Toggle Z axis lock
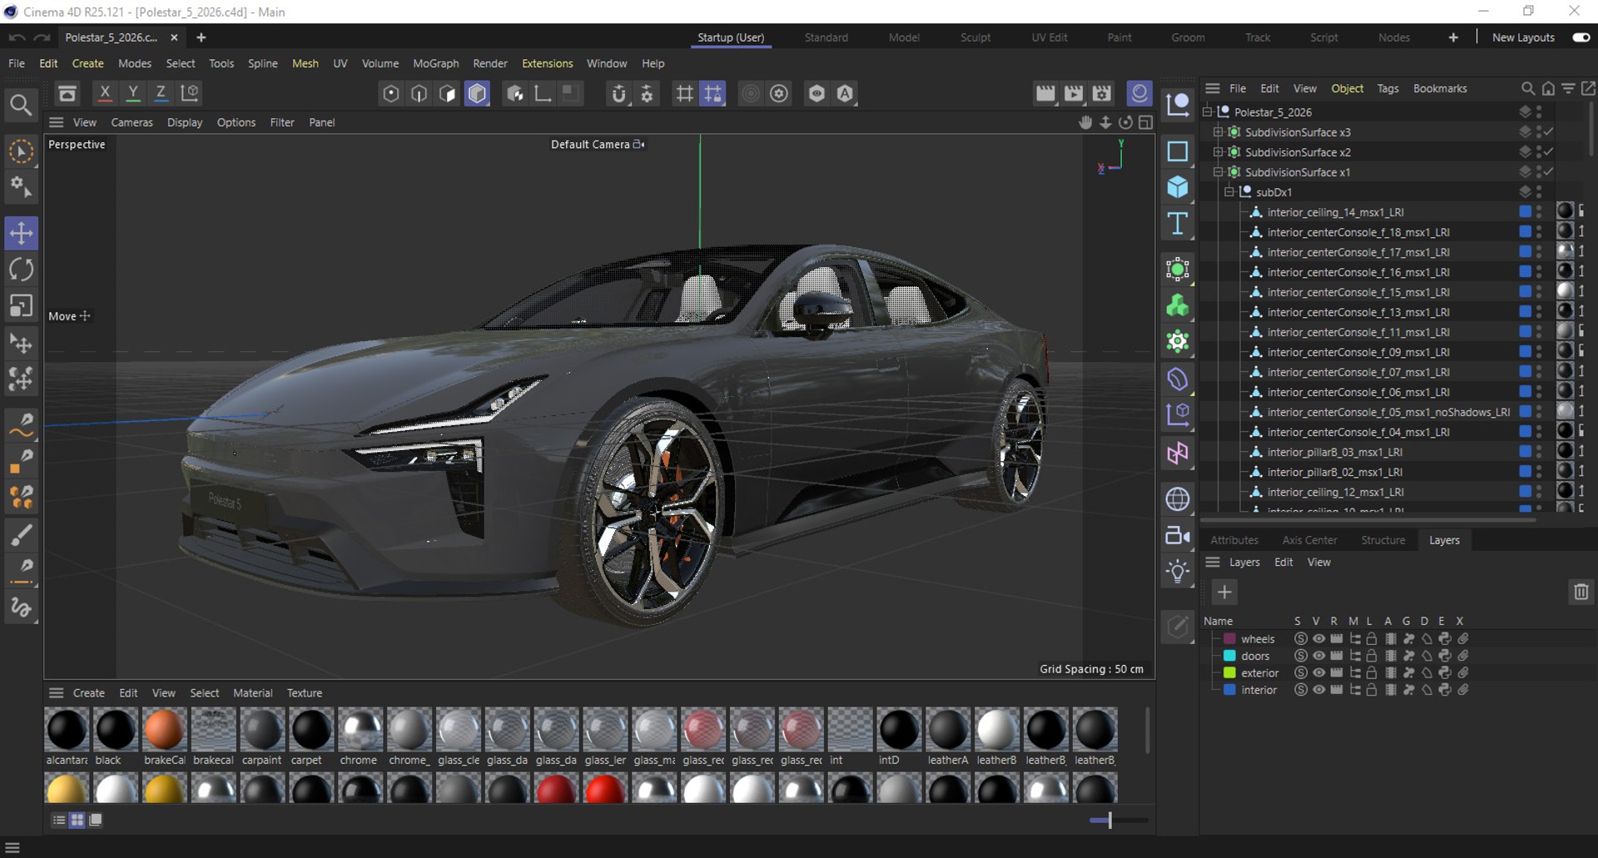Image resolution: width=1598 pixels, height=858 pixels. [x=161, y=93]
